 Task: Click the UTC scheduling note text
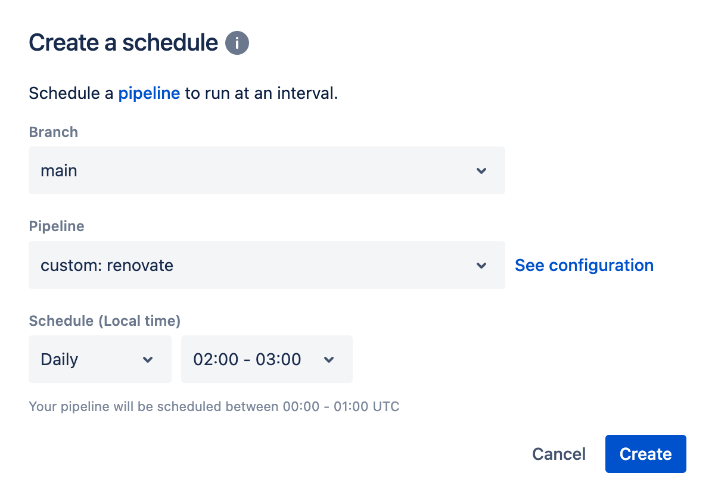pos(214,407)
